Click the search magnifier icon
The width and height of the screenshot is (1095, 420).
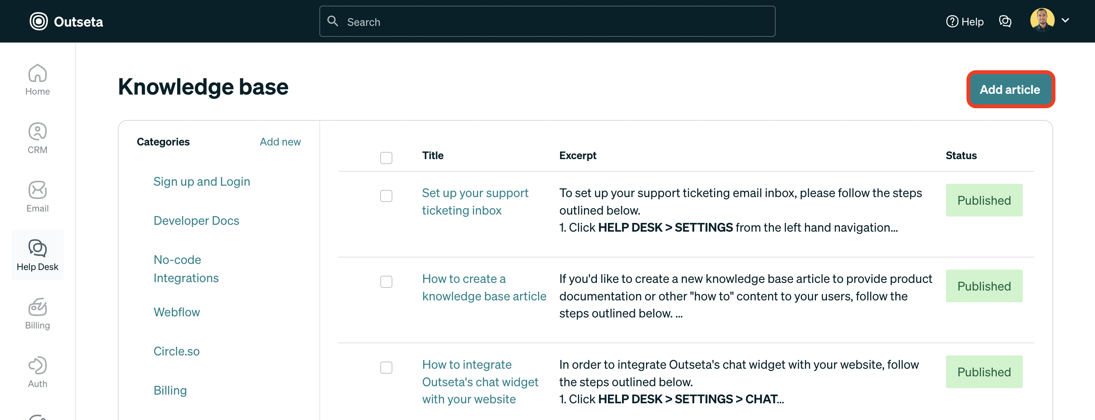coord(333,21)
